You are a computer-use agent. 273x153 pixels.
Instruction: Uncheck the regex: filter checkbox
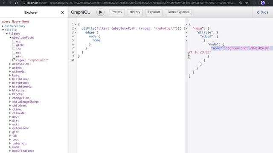tap(14, 60)
